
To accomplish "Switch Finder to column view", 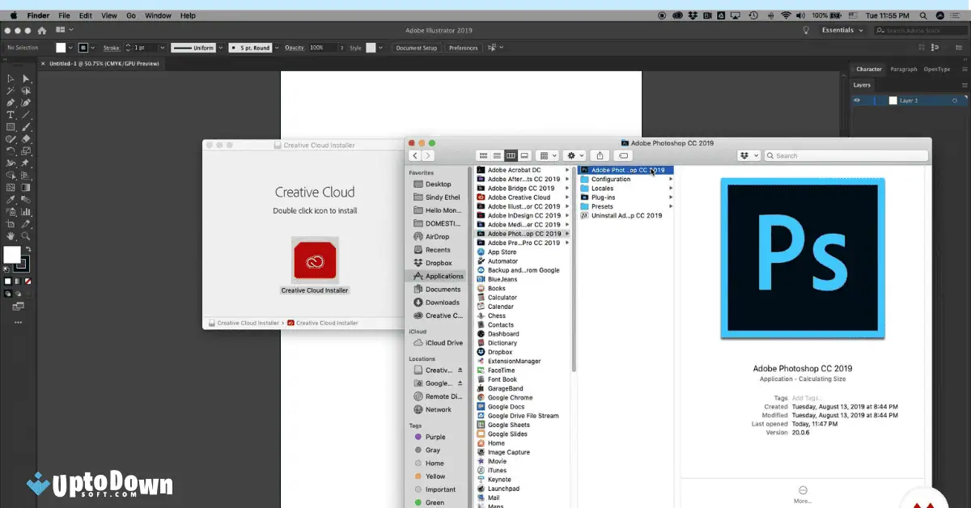I will tap(511, 155).
